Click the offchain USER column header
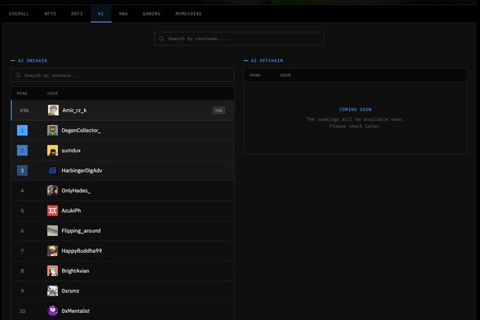 [x=285, y=75]
